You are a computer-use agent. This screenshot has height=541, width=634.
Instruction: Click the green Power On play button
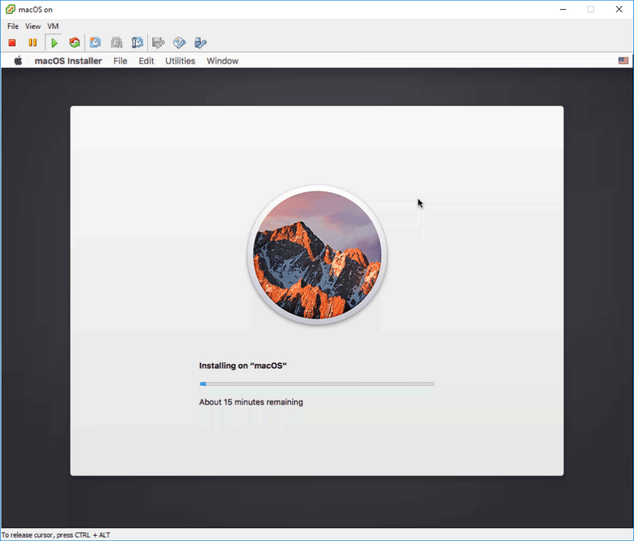point(54,42)
